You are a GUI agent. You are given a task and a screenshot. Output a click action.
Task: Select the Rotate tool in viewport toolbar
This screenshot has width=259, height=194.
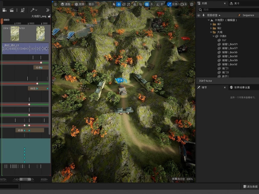(124, 5)
